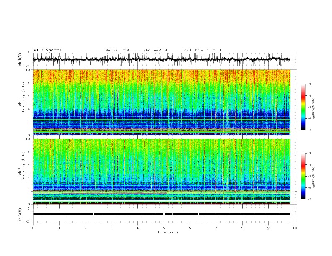
Task: Click time axis tick label "2"
Action: pyautogui.click(x=86, y=228)
